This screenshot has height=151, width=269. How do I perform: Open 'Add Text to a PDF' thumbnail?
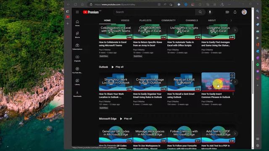218,133
